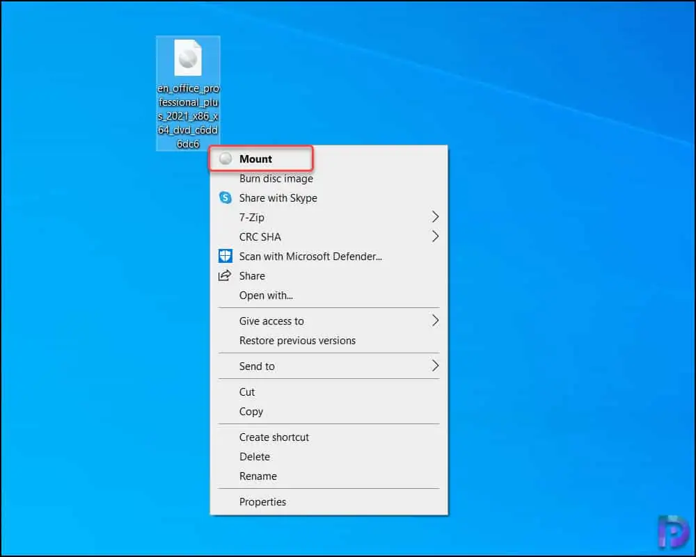Open the 7-Zip submenu entry

point(329,217)
